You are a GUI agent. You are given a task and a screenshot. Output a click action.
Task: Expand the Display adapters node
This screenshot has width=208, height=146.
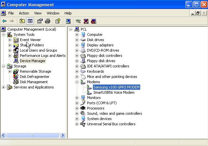click(x=77, y=45)
